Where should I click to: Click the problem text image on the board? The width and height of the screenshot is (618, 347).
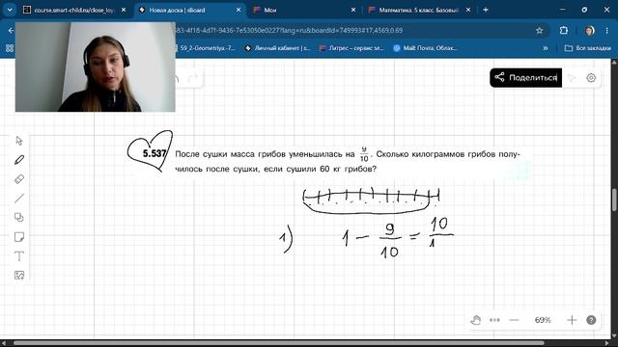(331, 161)
